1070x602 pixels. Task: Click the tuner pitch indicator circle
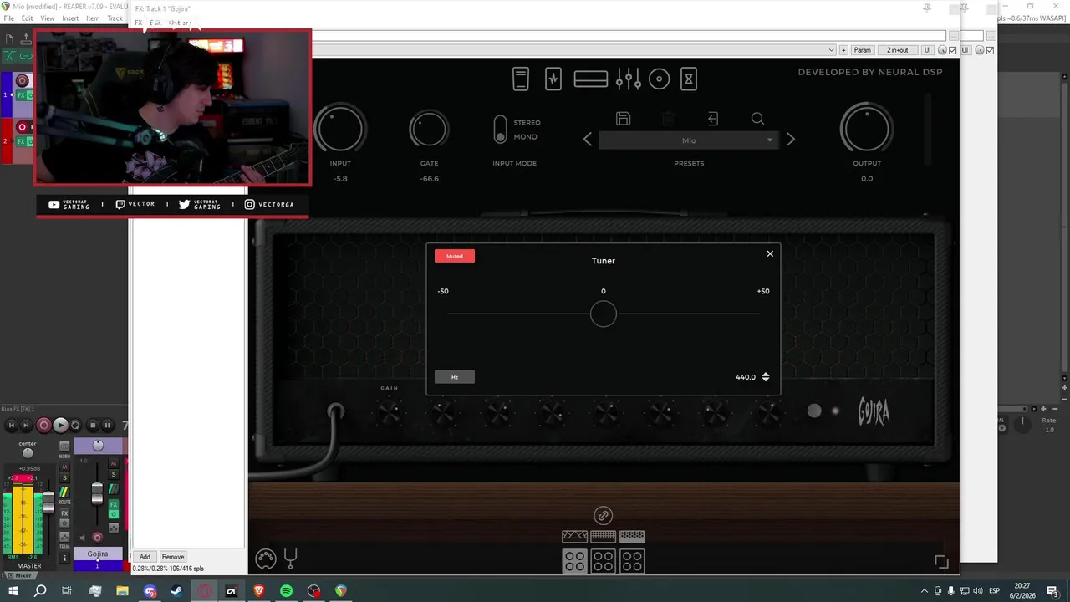[x=604, y=314]
